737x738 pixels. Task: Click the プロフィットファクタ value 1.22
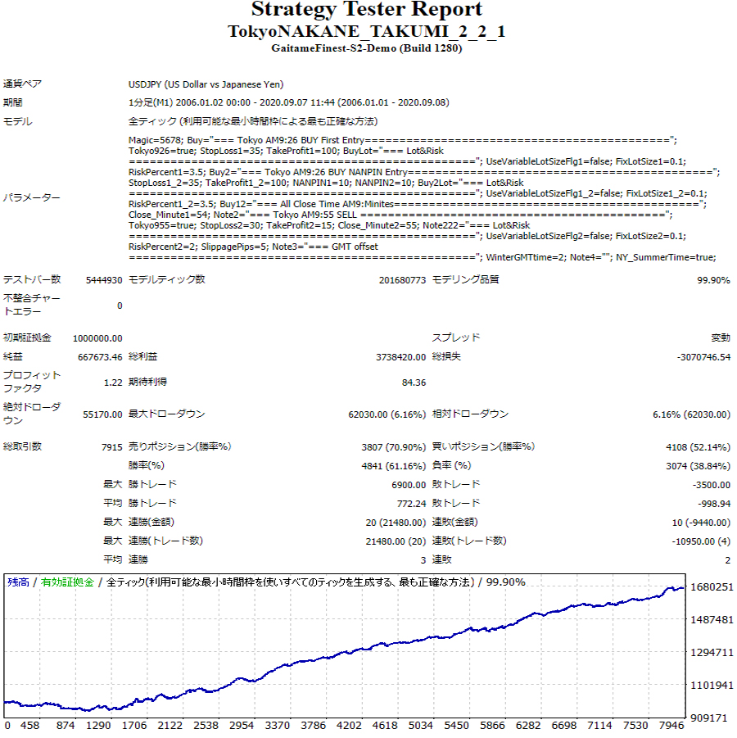(x=113, y=383)
